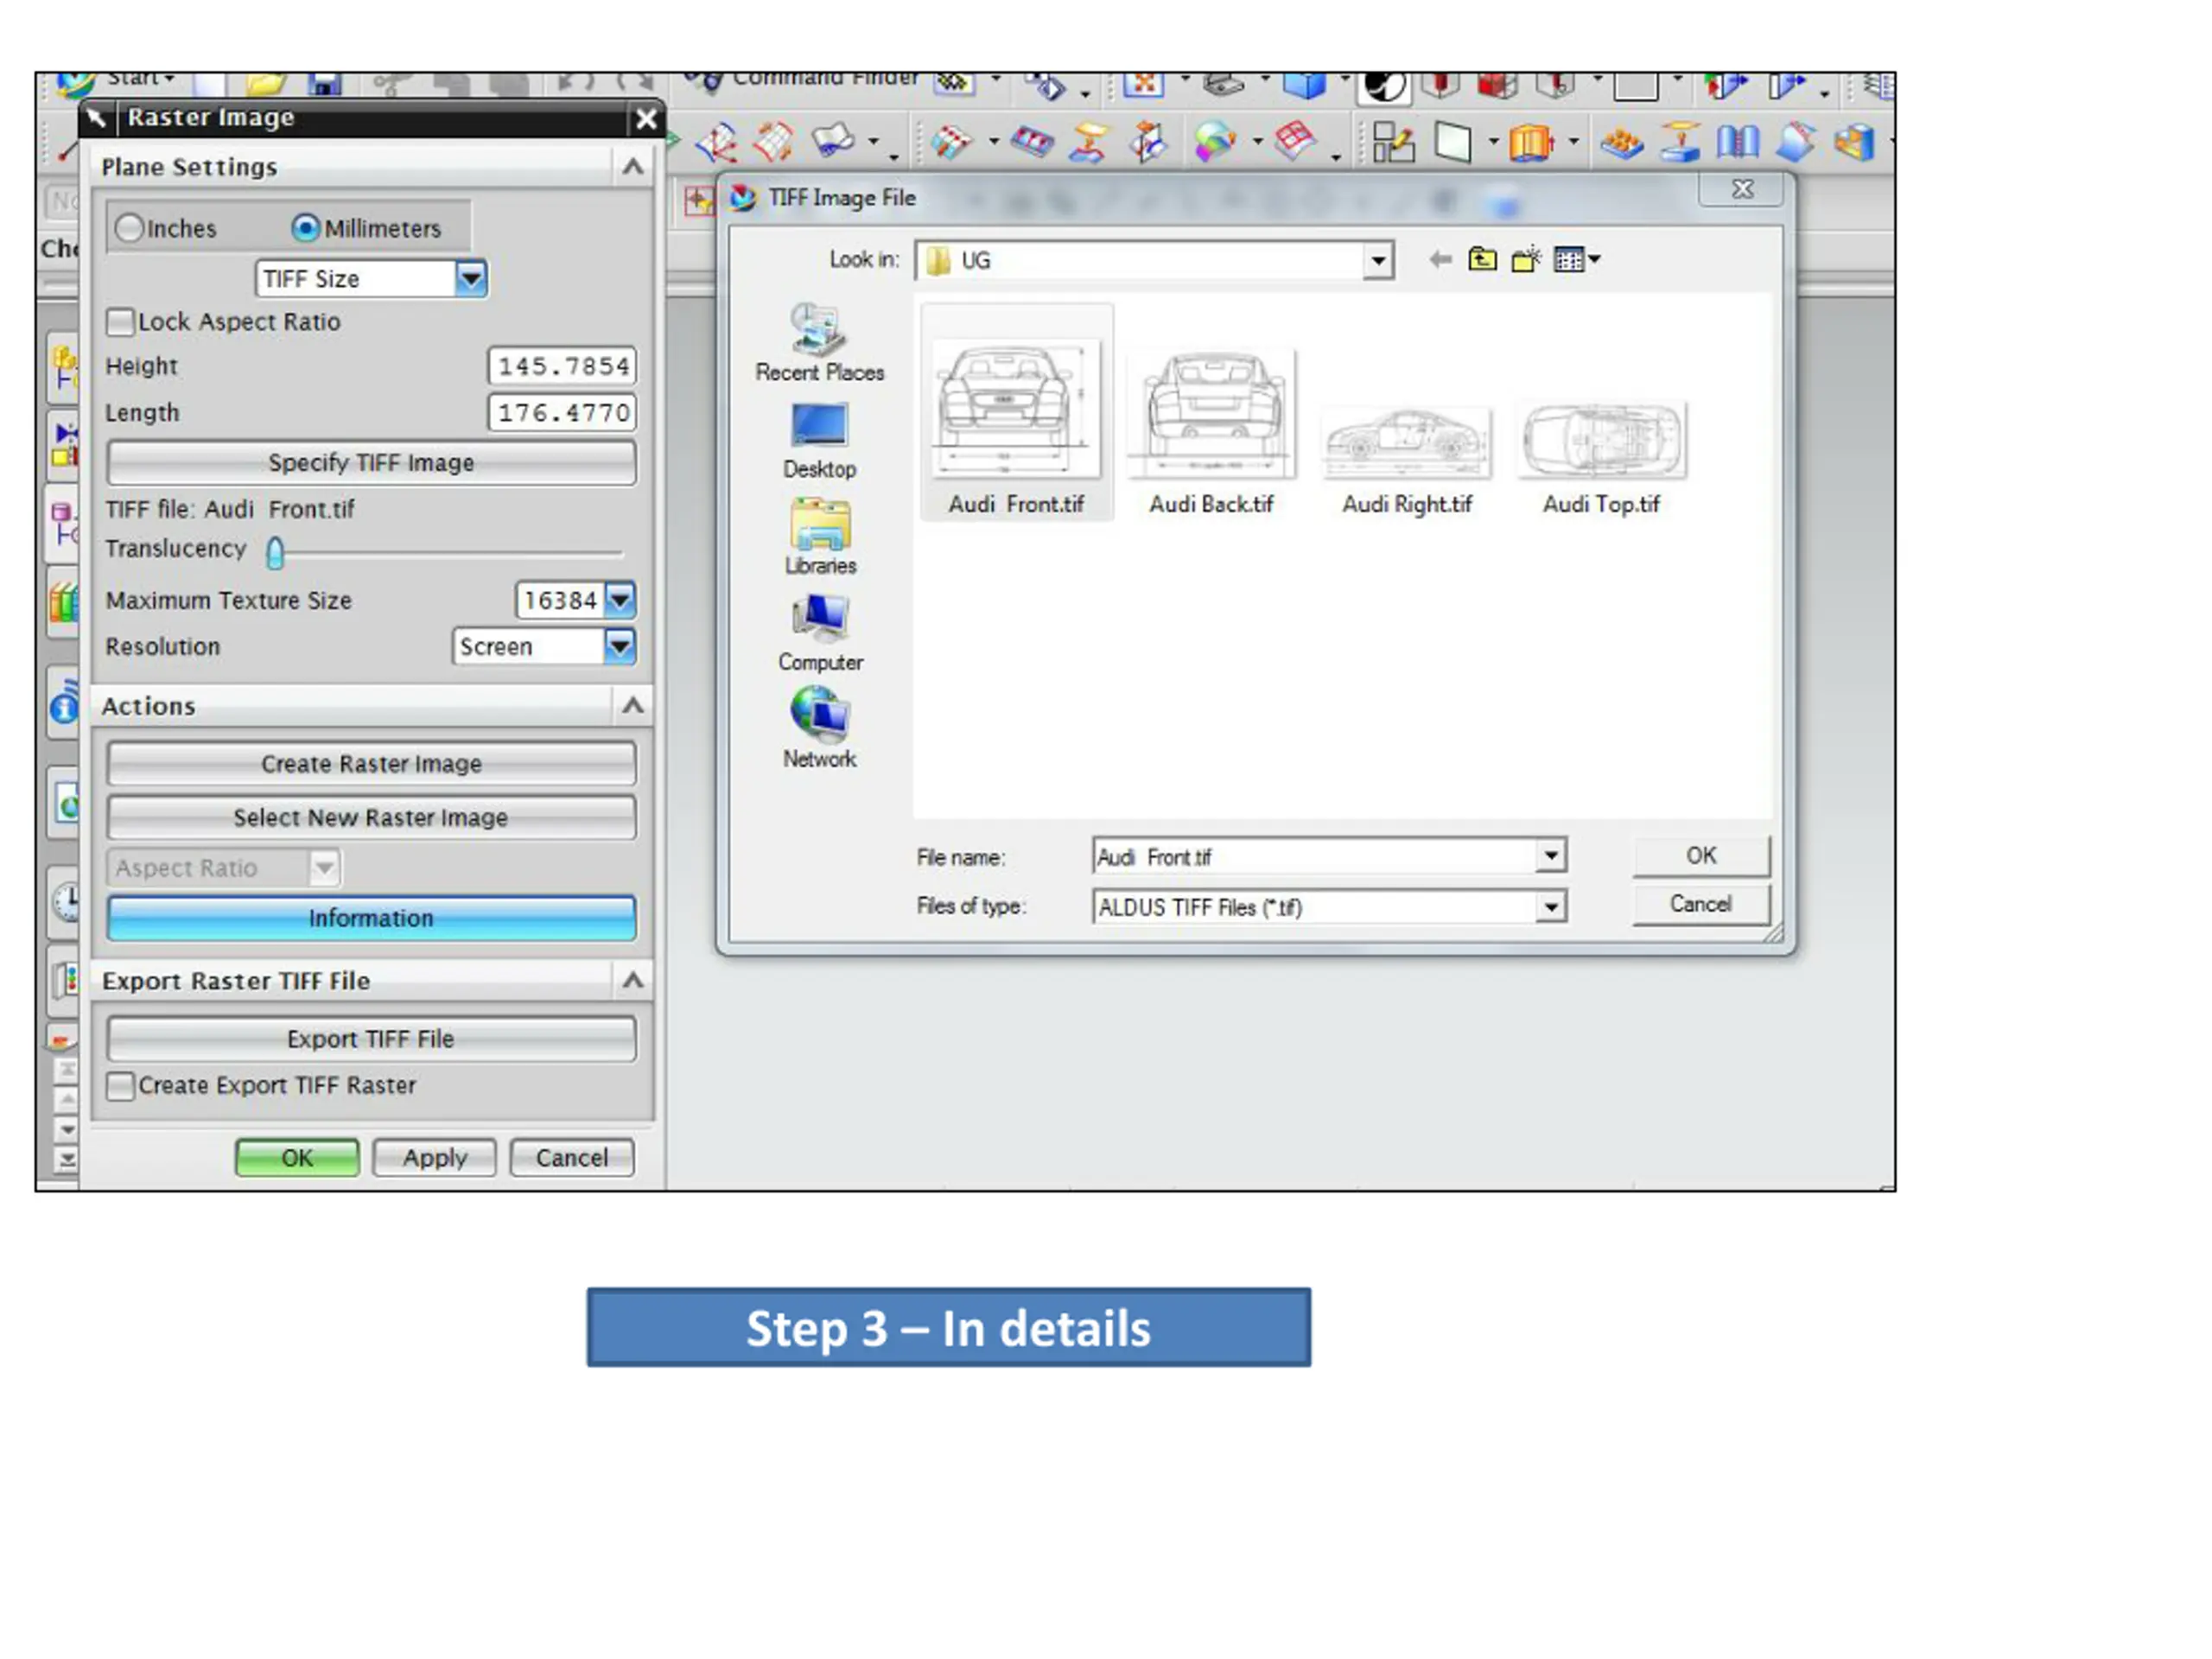Click Cancel in the TIFF Image File dialog
Screen dimensions: 2212x1659
coord(1701,905)
